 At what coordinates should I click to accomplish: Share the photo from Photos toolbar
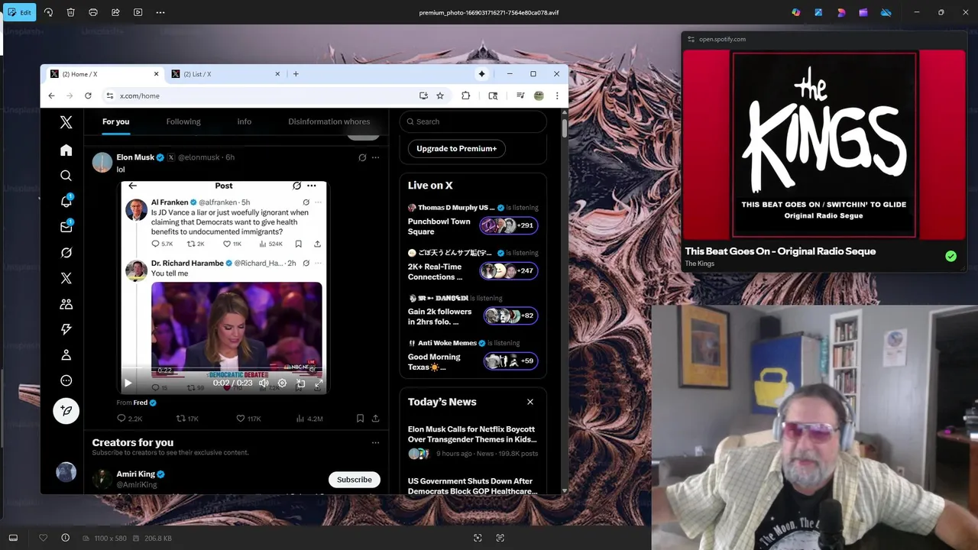pos(115,12)
